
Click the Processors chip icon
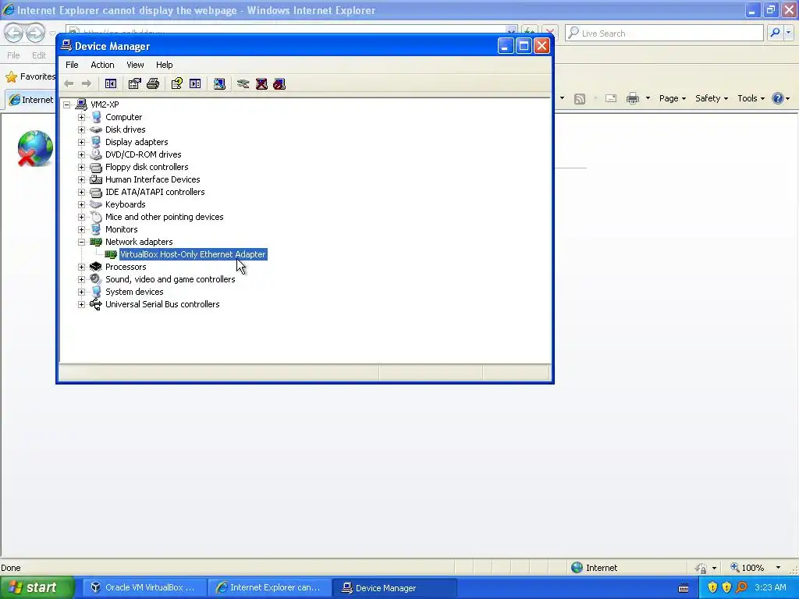coord(96,267)
